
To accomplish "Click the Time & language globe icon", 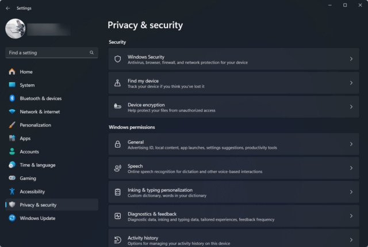I will 12,165.
